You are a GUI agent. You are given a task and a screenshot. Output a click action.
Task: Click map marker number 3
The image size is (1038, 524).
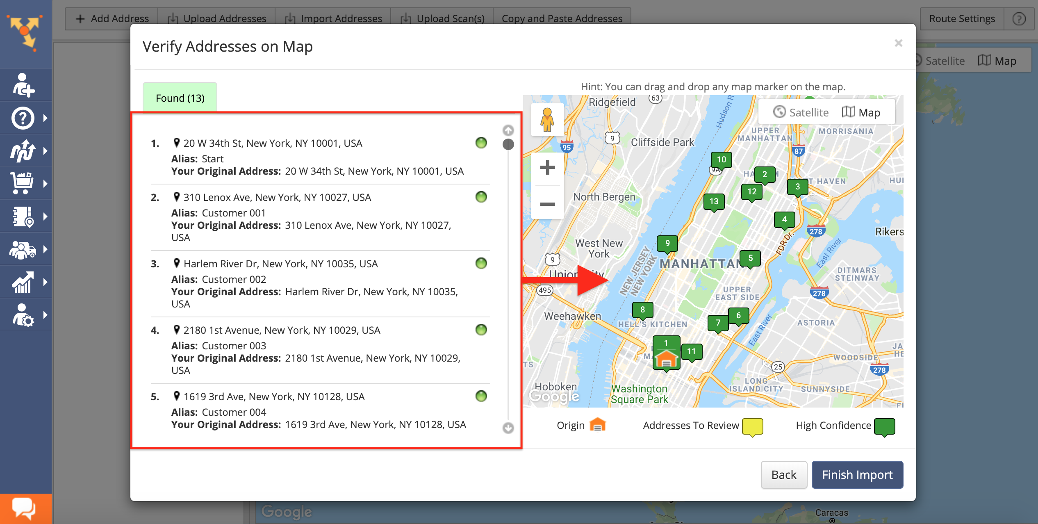point(797,187)
